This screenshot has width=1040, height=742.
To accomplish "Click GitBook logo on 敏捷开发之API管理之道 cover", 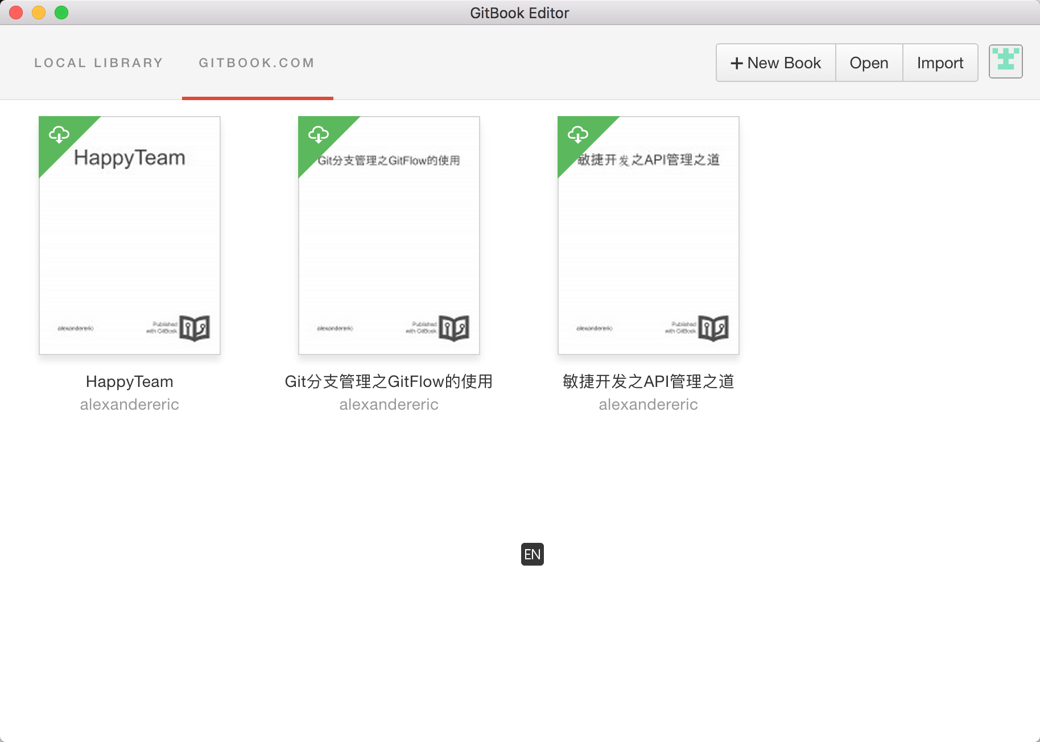I will coord(713,328).
